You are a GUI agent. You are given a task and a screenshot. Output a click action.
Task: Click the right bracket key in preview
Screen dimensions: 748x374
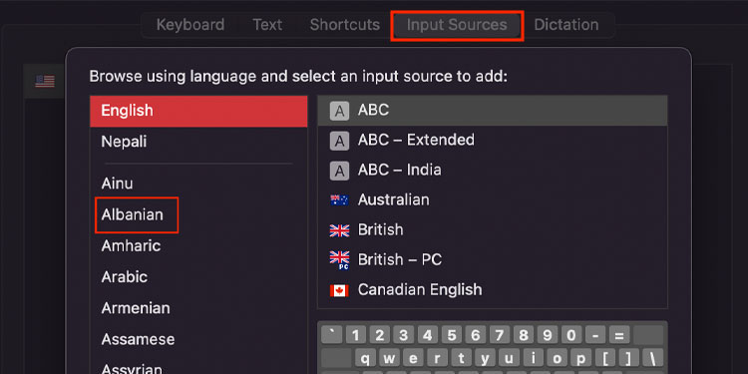(629, 358)
